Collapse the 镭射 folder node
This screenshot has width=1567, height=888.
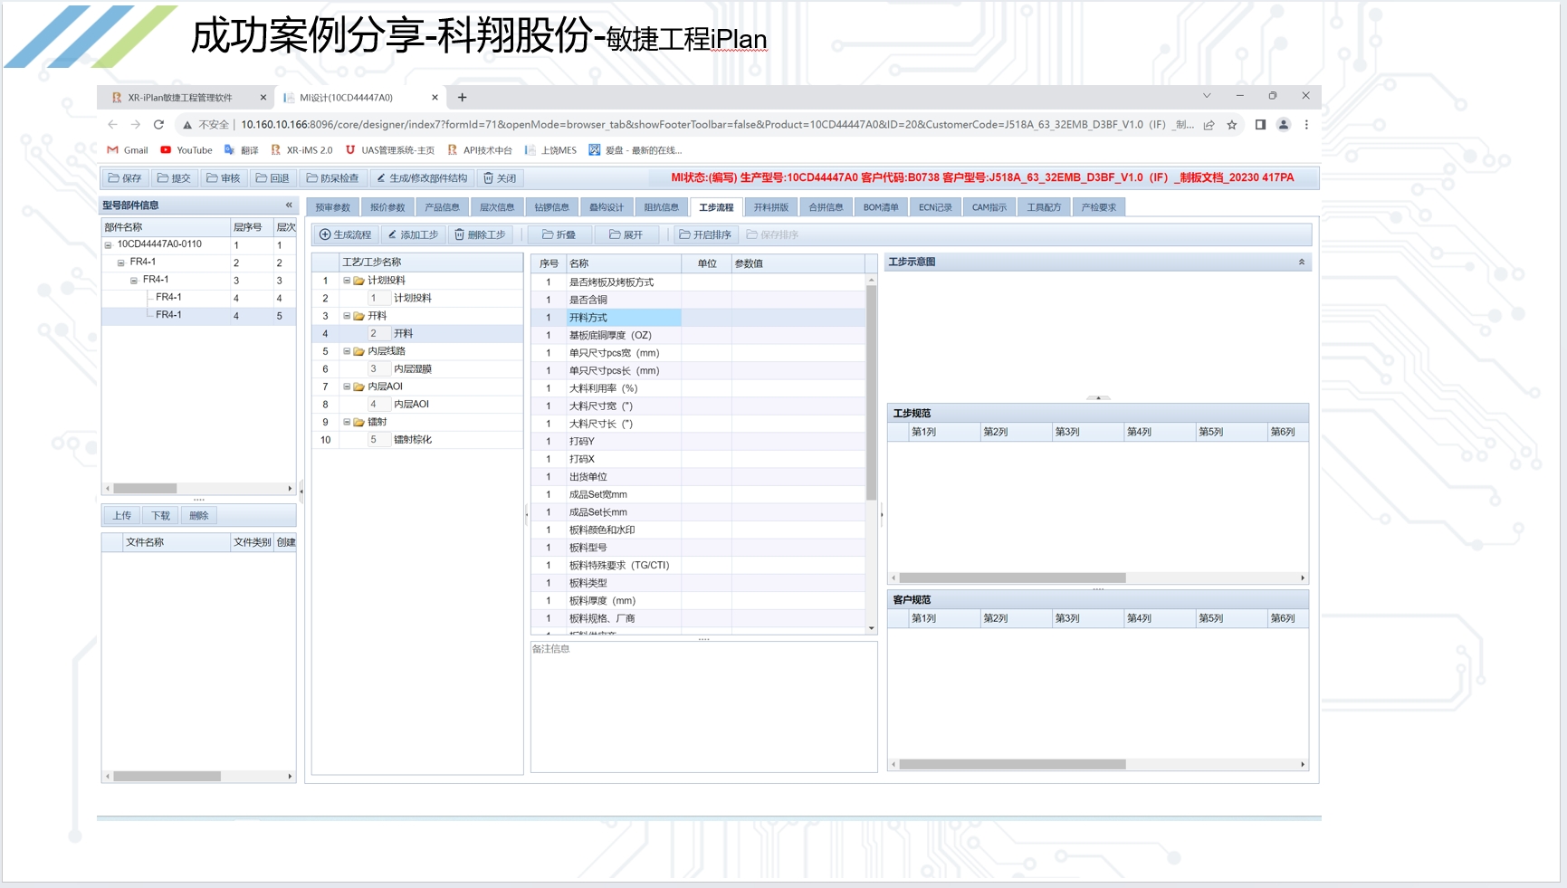tap(346, 422)
